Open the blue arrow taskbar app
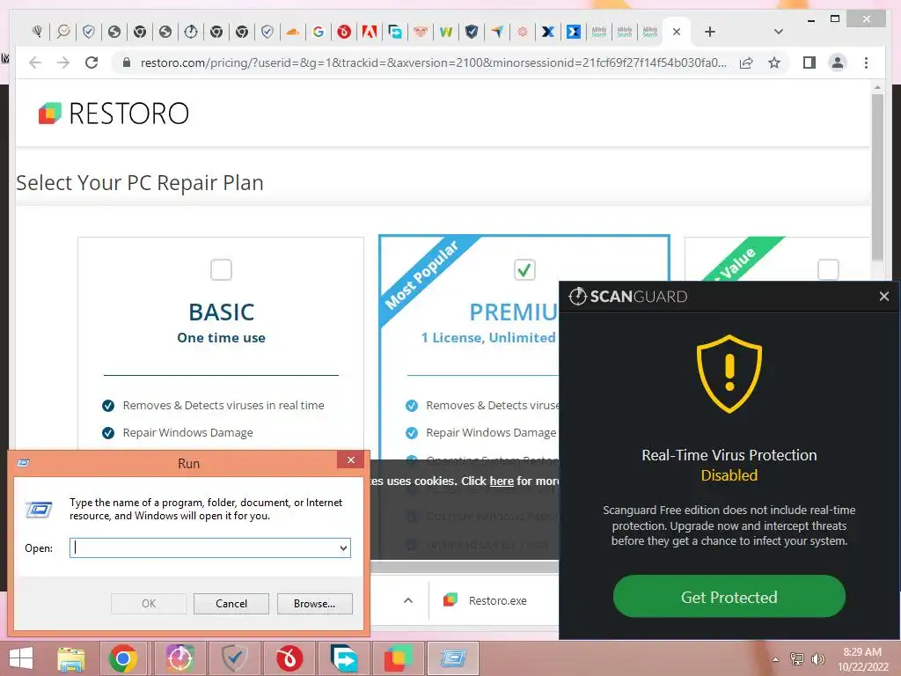Image resolution: width=901 pixels, height=676 pixels. (x=344, y=658)
